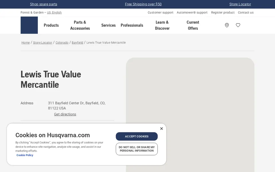Click Bayfield breadcrumb
275x172 pixels.
(77, 42)
